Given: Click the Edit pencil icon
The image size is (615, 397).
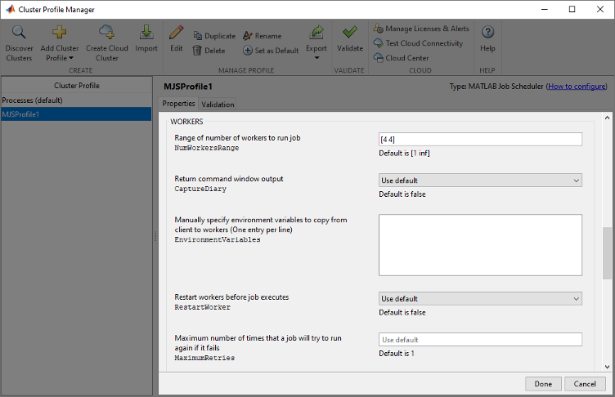Looking at the screenshot, I should [176, 33].
